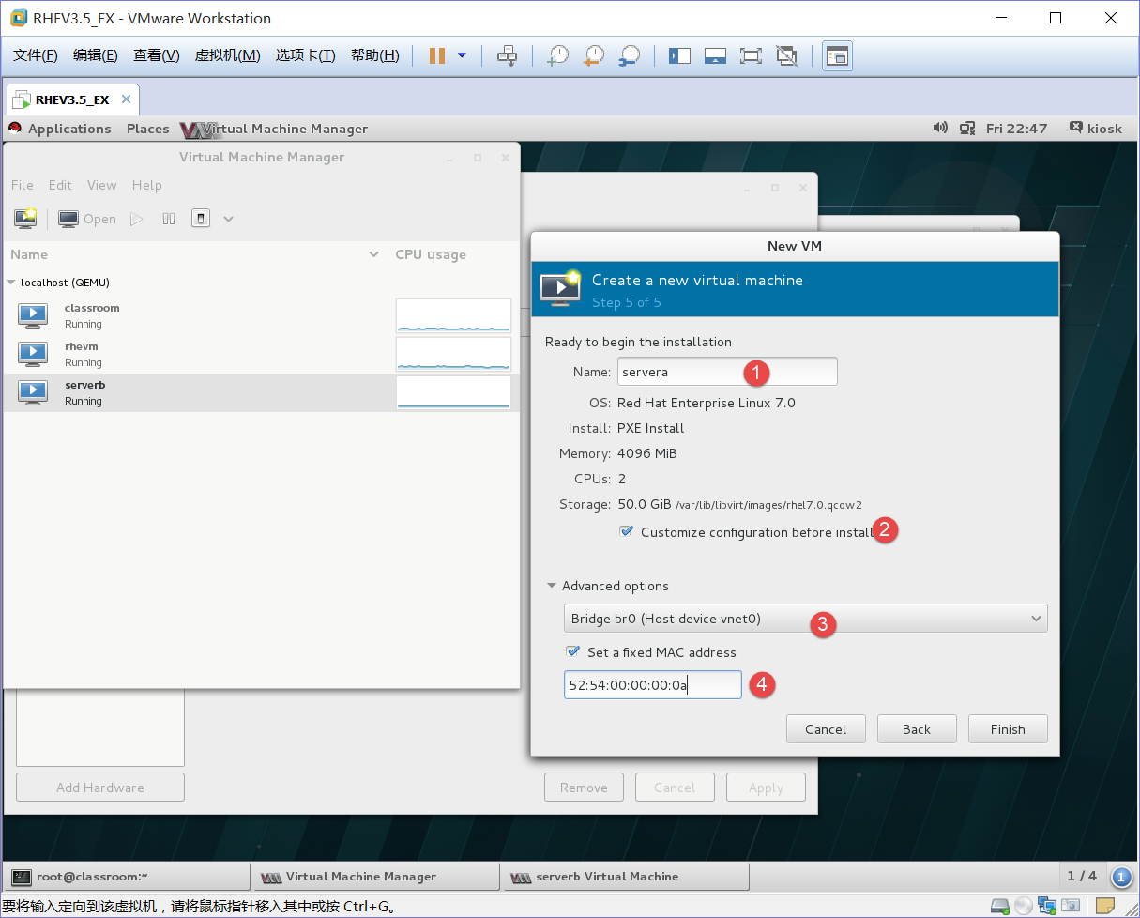Collapse the localhost (QEMU) tree node
Screen dimensions: 1140x918
click(x=11, y=283)
